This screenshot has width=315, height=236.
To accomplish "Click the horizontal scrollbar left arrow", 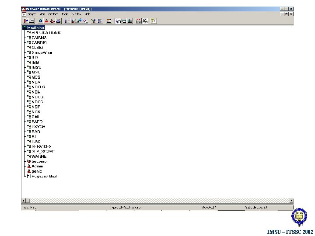I will [24, 201].
